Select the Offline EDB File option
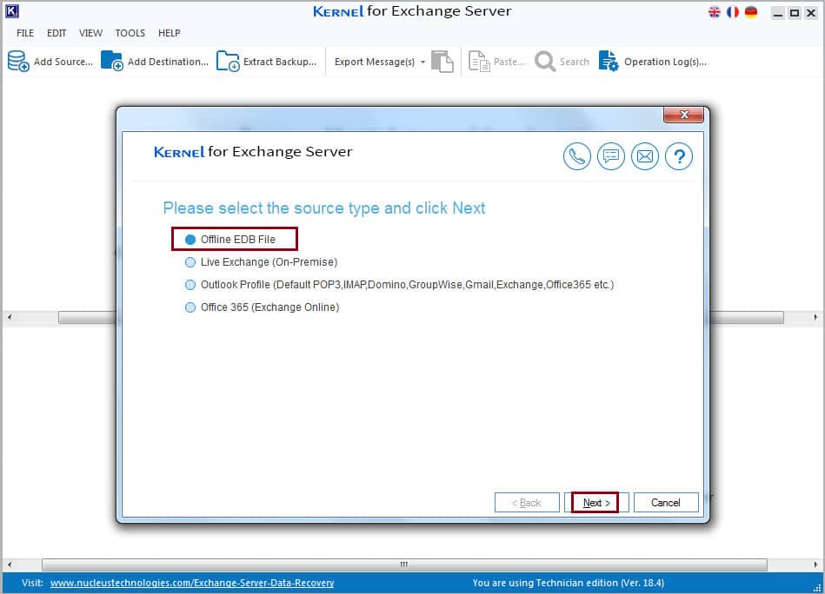This screenshot has width=825, height=594. tap(190, 240)
